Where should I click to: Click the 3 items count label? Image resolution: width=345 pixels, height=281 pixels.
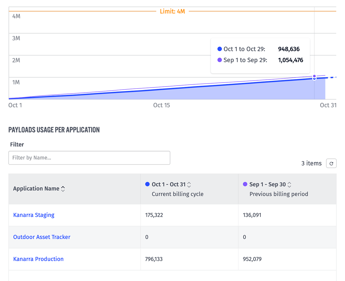click(x=311, y=163)
